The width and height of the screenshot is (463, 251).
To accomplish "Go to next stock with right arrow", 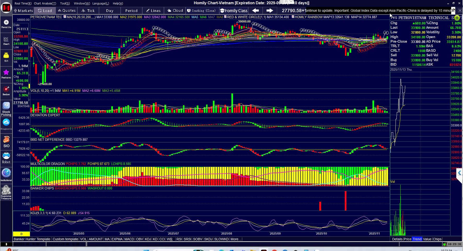I will pyautogui.click(x=269, y=10).
